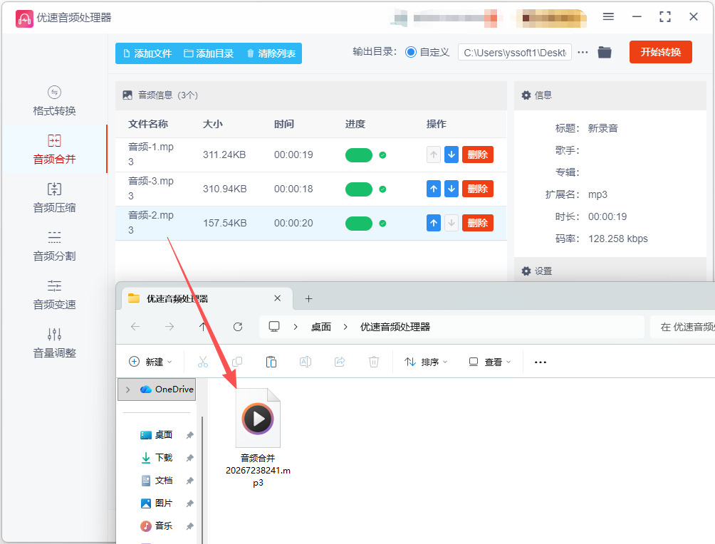Open the 排序 sort dropdown

(x=426, y=362)
